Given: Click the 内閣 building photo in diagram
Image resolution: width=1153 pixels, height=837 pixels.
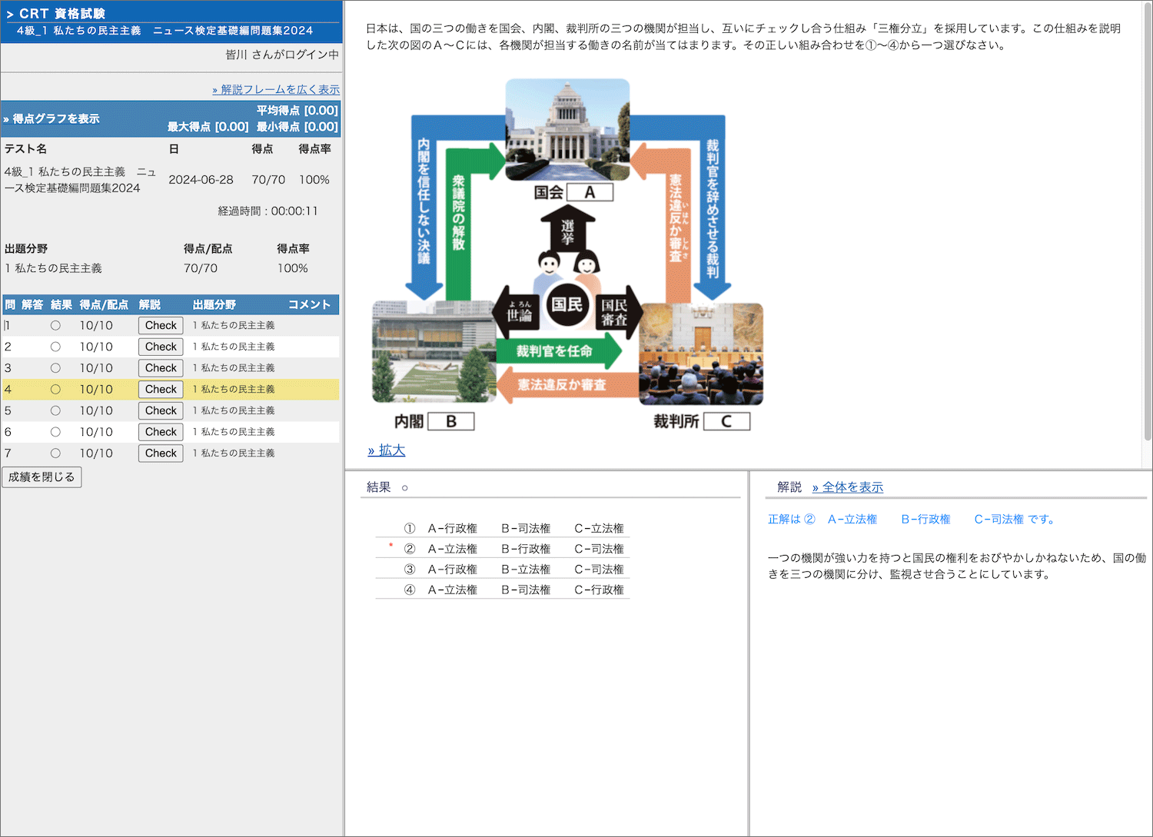Looking at the screenshot, I should click(434, 351).
